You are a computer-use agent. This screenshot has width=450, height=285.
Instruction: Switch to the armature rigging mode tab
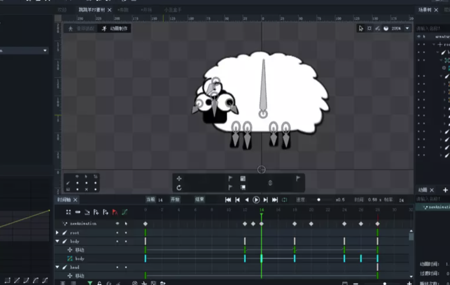point(82,29)
